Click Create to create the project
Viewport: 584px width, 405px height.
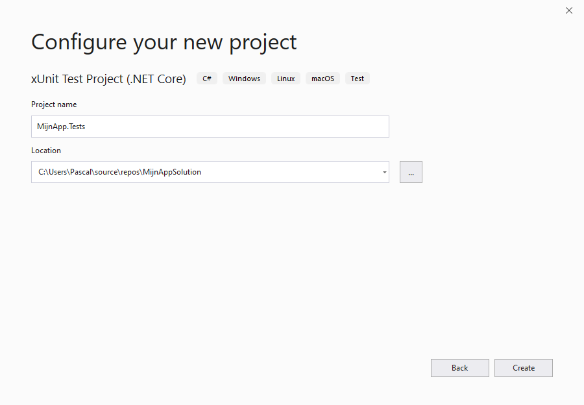click(x=523, y=368)
